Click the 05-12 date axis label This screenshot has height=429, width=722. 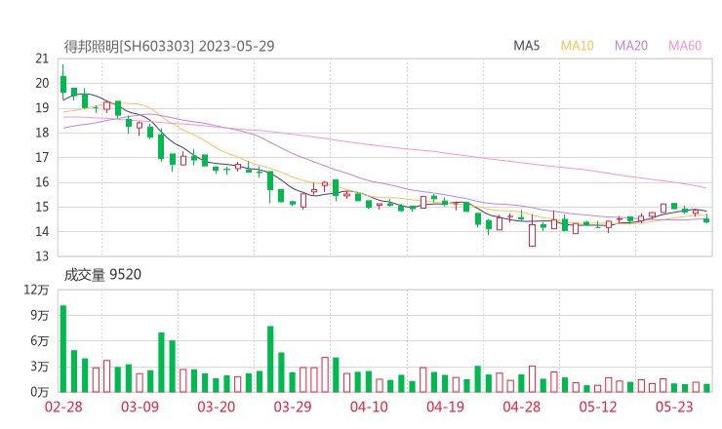pos(598,407)
